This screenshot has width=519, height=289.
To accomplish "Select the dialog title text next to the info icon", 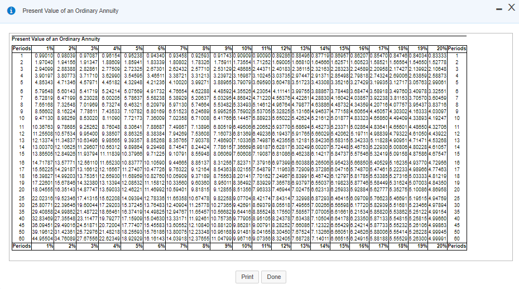I will (70, 11).
